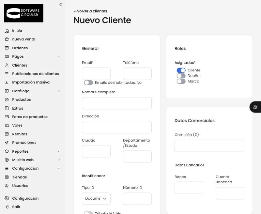Click the Cuenta Bancaria input field
This screenshot has height=214, width=261.
click(230, 193)
